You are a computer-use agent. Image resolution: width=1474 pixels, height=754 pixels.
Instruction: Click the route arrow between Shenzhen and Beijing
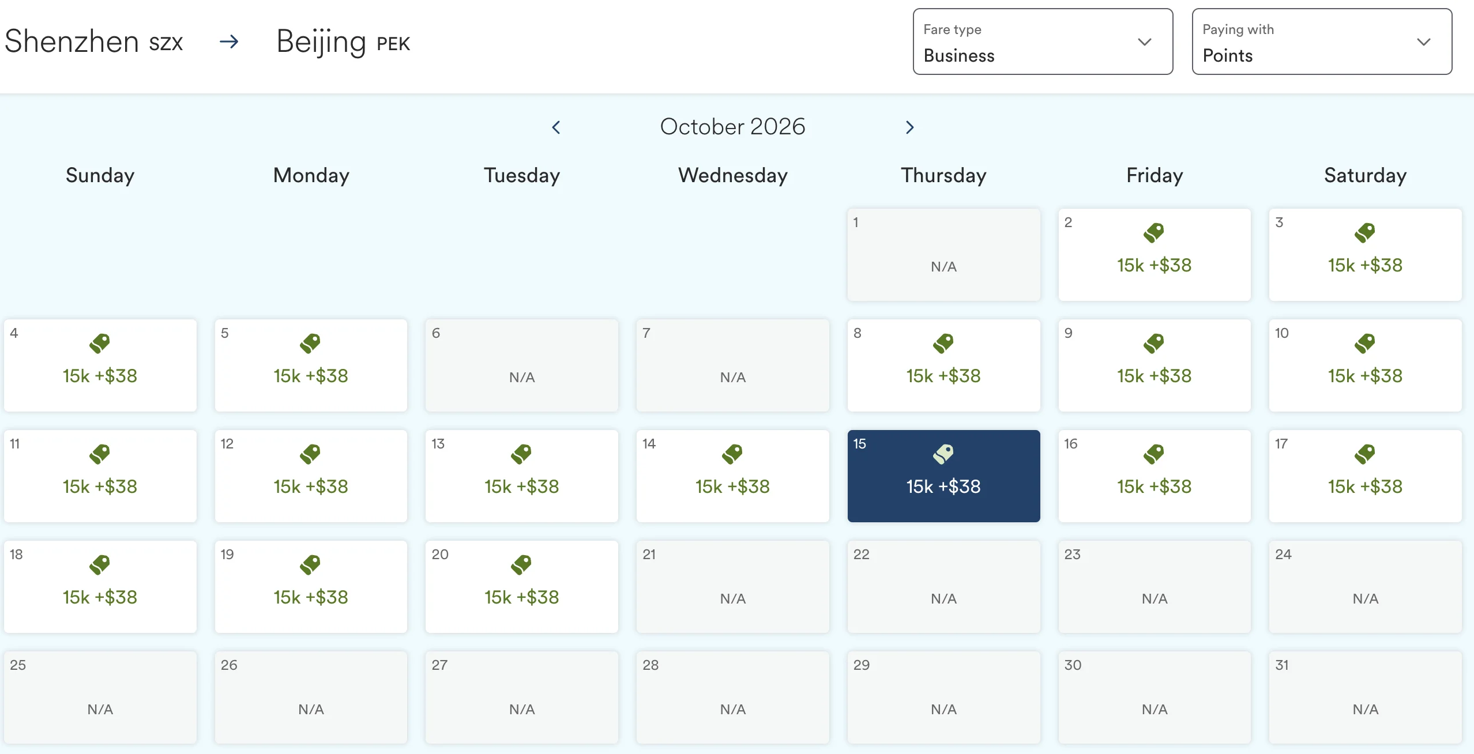[x=229, y=42]
